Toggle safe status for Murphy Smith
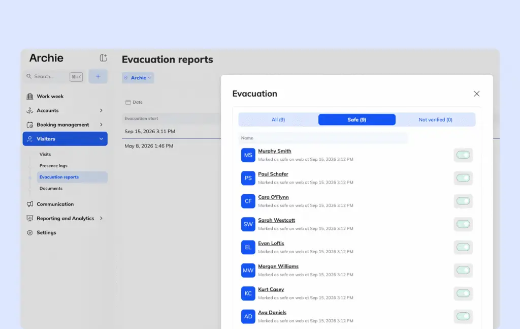Viewport: 520px width, 329px height. (463, 155)
